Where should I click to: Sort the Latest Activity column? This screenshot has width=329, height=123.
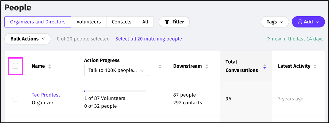tap(315, 66)
